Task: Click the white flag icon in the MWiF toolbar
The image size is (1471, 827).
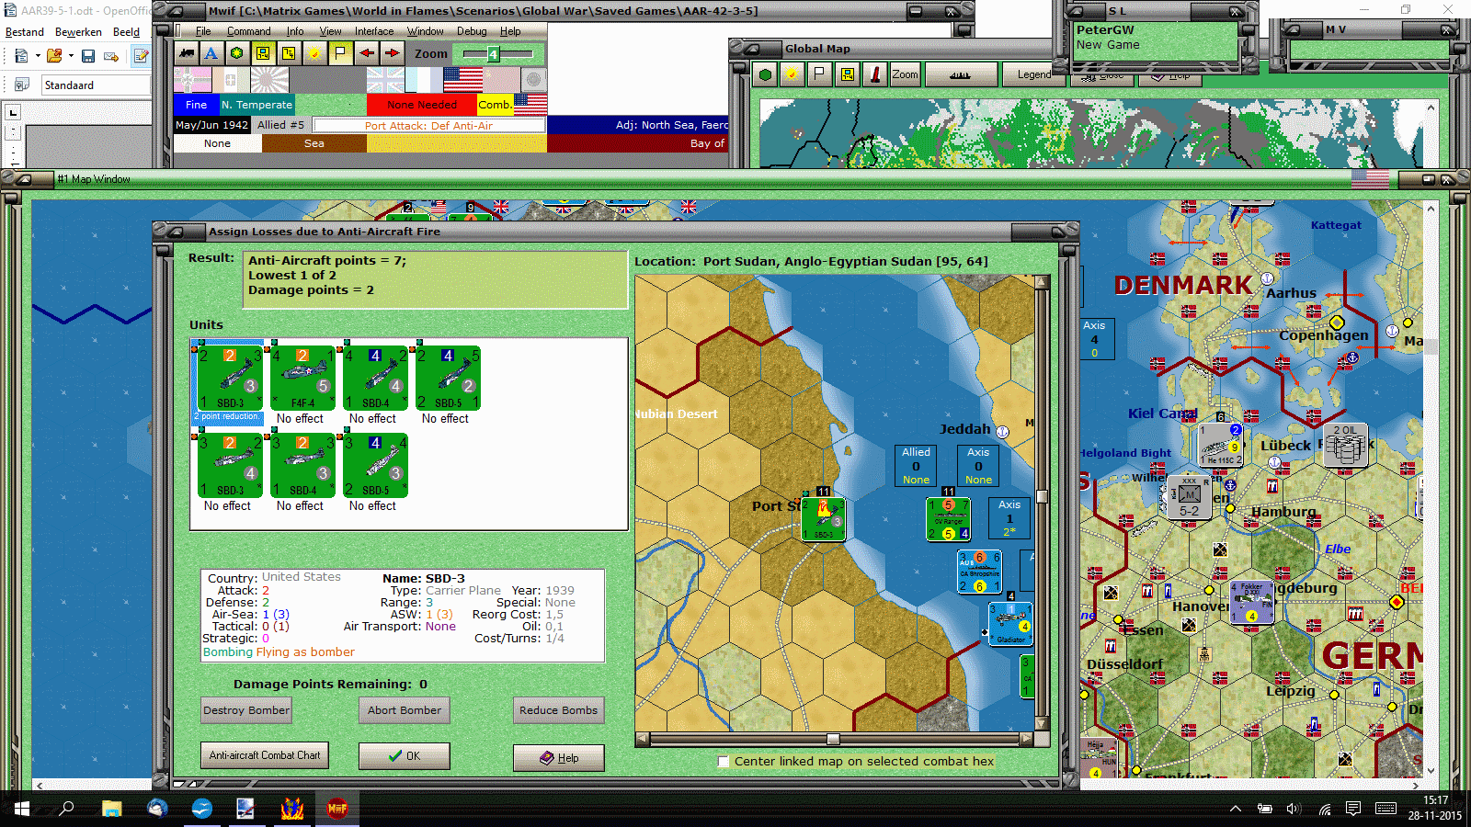Action: (x=340, y=53)
